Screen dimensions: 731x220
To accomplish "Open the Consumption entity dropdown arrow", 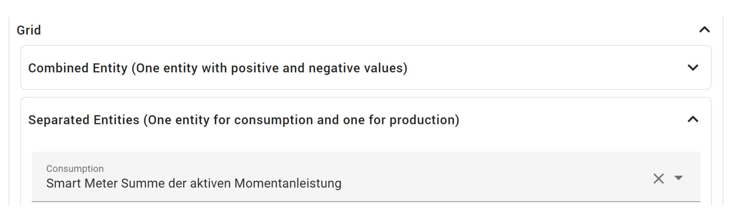I will click(678, 178).
